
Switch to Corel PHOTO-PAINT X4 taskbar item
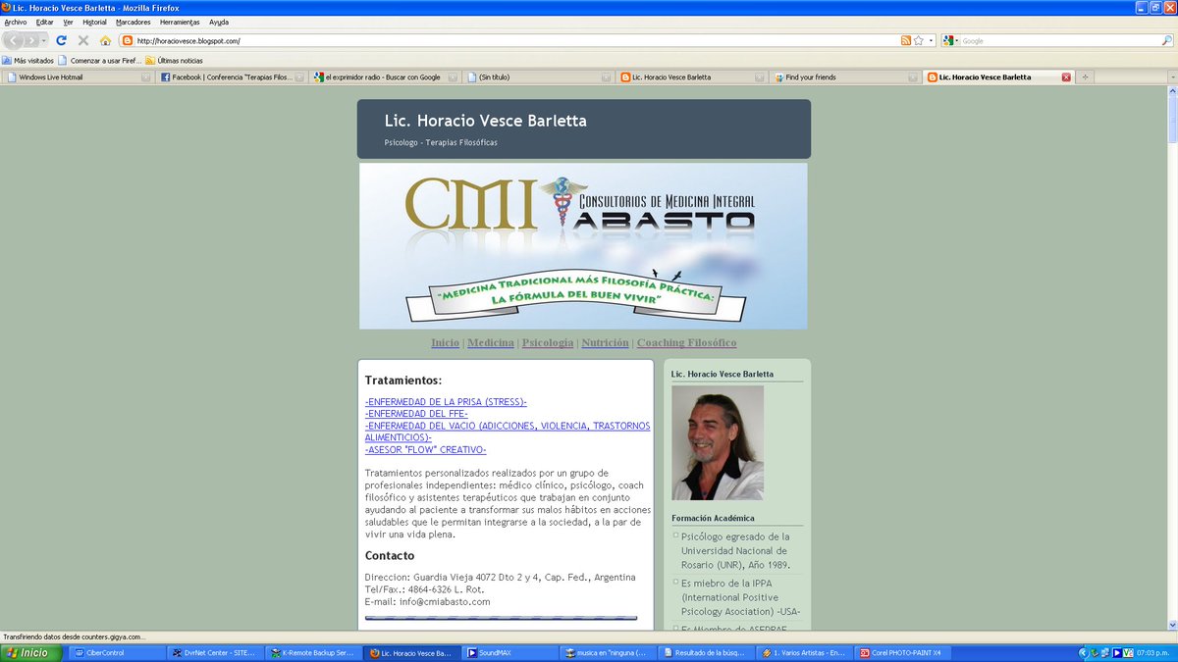click(903, 652)
